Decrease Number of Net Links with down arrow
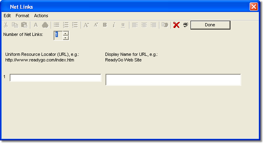The height and width of the screenshot is (144, 264). pos(66,37)
